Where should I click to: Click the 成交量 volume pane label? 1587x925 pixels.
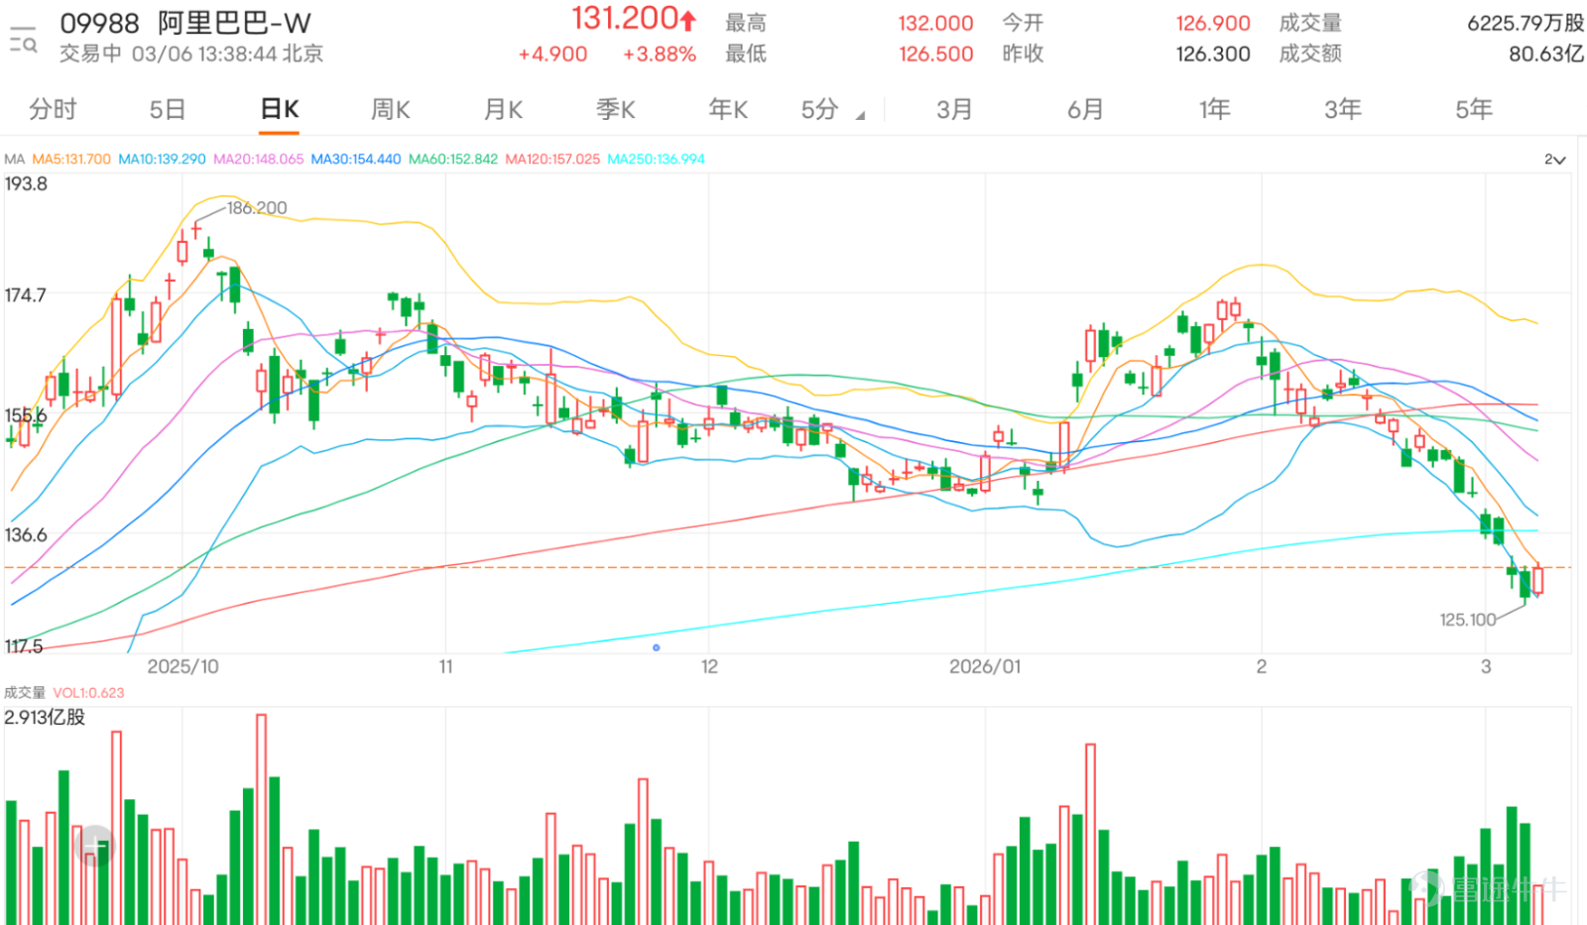[x=25, y=693]
